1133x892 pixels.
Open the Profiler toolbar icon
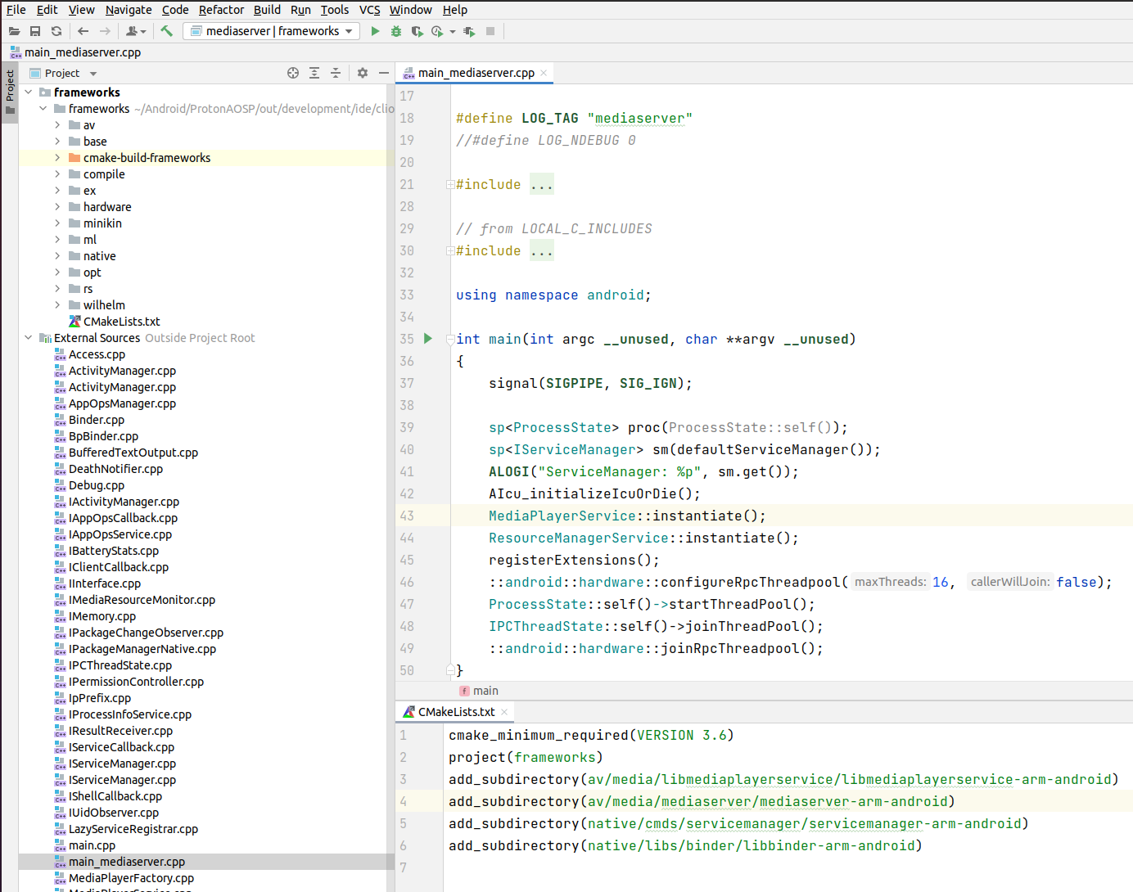437,31
